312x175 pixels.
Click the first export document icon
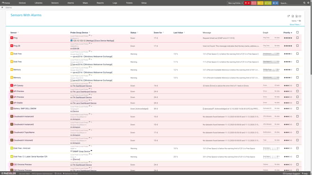293,16
